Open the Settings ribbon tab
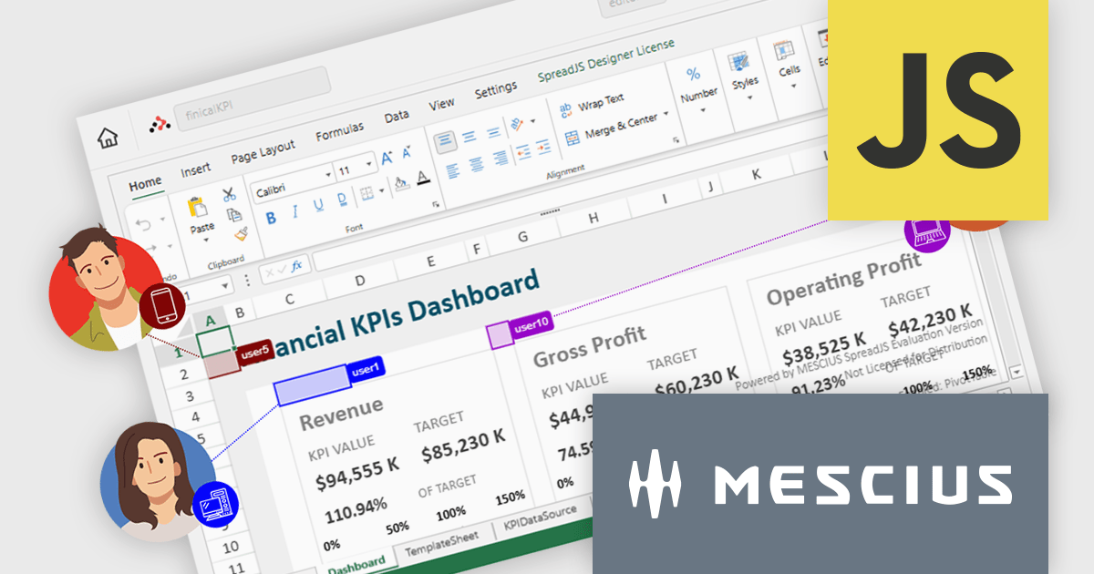The height and width of the screenshot is (574, 1094). [x=495, y=90]
